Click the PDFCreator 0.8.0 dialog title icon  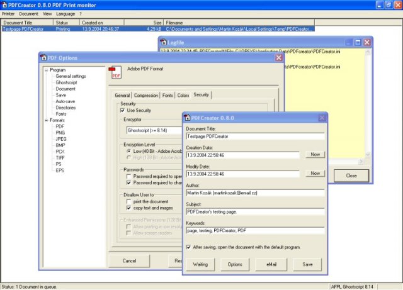coord(187,118)
